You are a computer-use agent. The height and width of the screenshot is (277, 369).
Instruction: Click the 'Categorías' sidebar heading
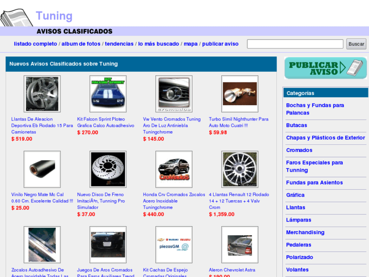[300, 93]
